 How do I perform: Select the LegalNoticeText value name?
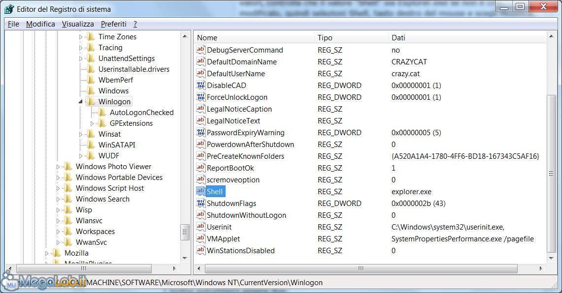pos(233,120)
